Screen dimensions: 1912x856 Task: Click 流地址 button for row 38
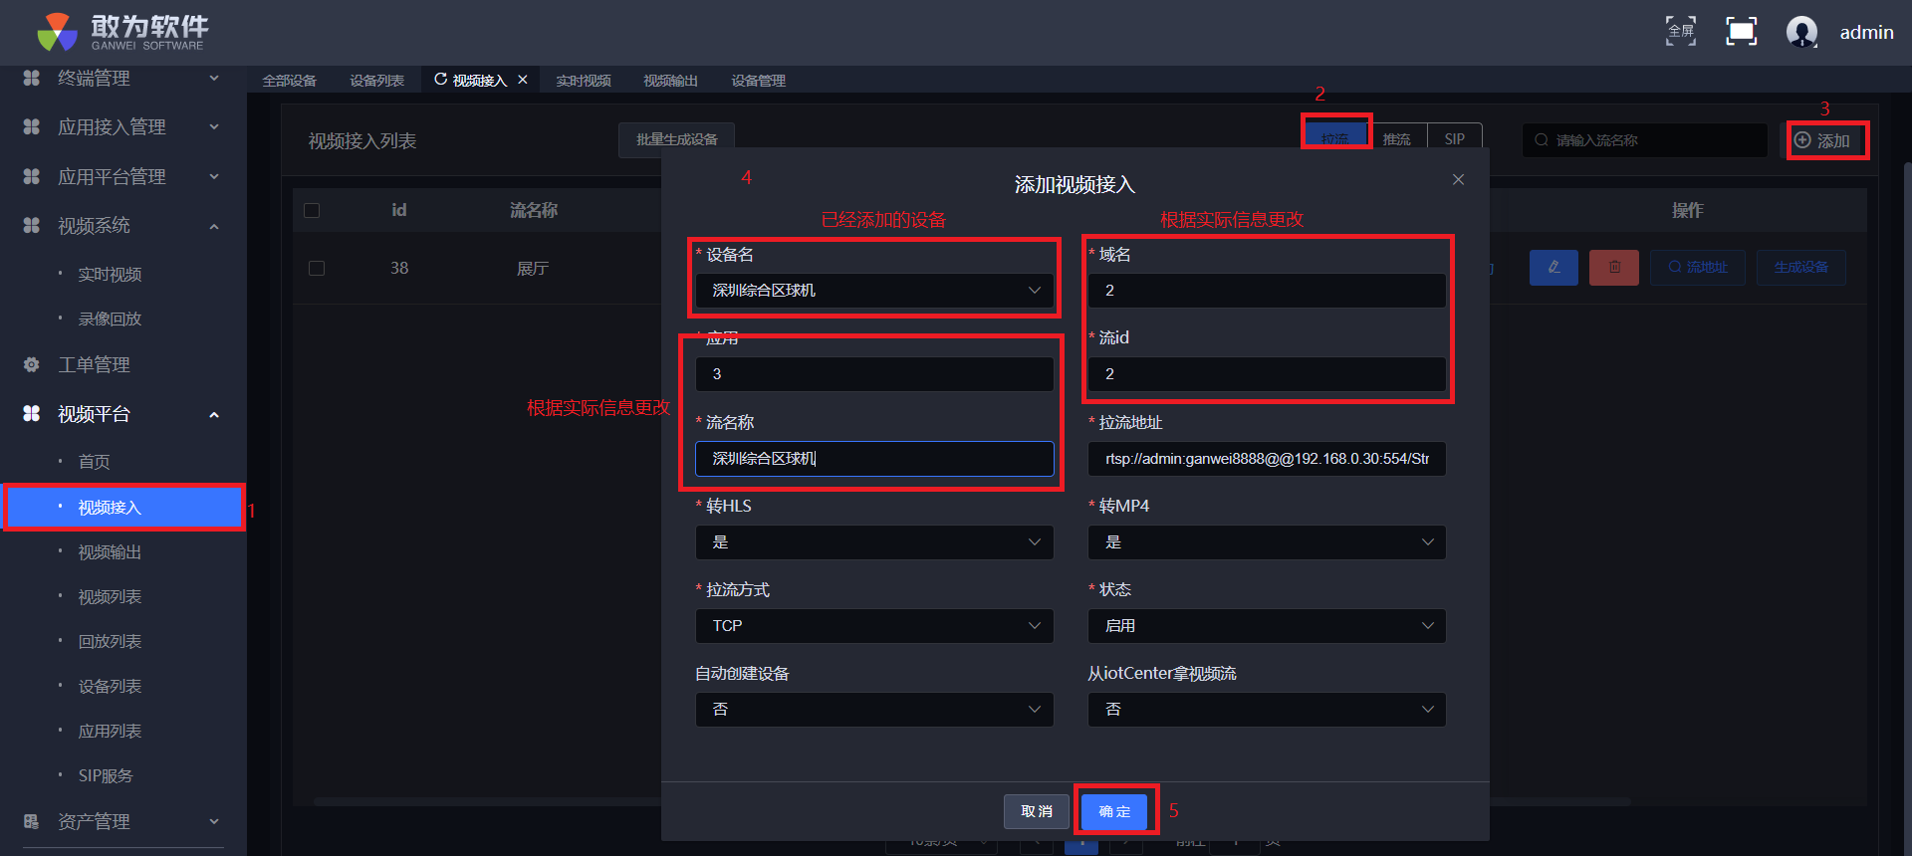(1698, 267)
